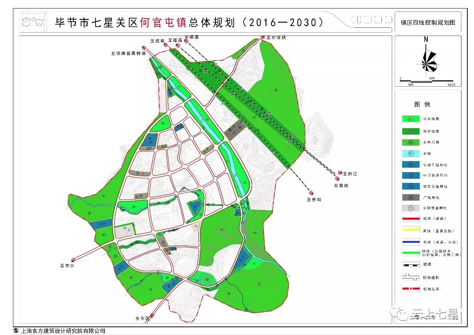The height and width of the screenshot is (335, 474).
Task: Click the 农林用地 green legend swatch
Action: [411, 142]
